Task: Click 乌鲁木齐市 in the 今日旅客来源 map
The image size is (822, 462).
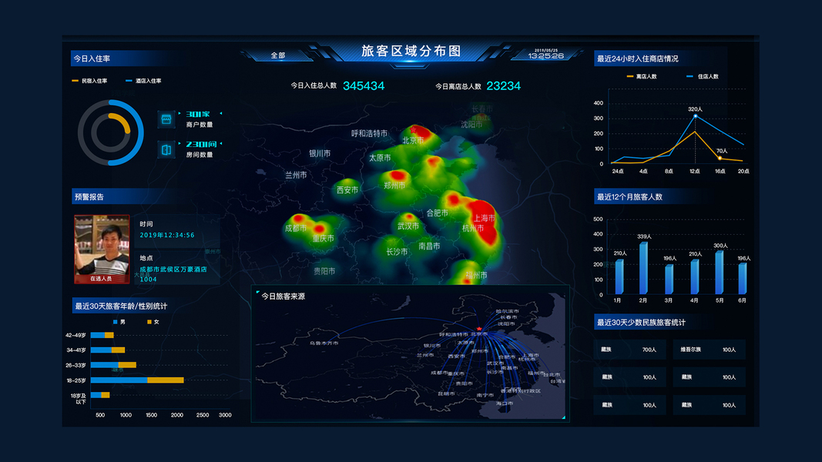Action: [x=324, y=343]
